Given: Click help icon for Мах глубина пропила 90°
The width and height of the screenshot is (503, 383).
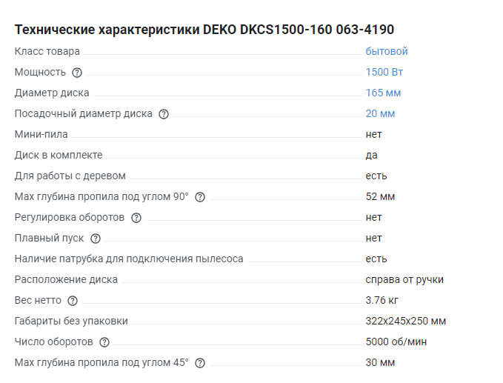Looking at the screenshot, I should click(200, 197).
